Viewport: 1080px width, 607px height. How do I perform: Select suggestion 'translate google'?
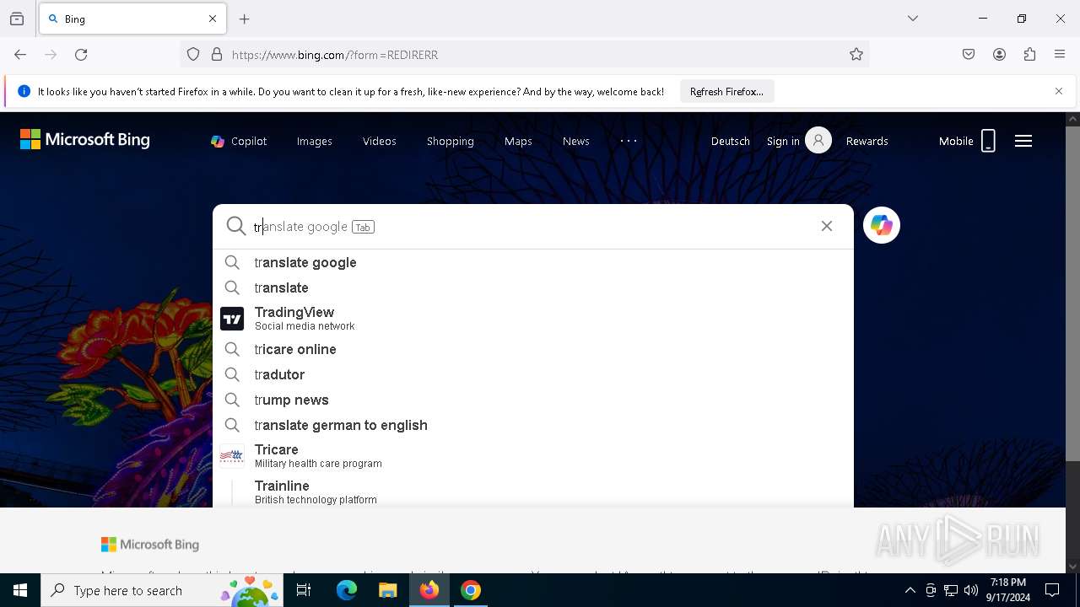[533, 262]
